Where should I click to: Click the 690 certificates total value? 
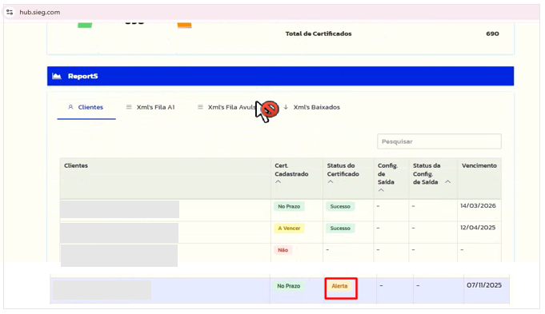pyautogui.click(x=492, y=34)
